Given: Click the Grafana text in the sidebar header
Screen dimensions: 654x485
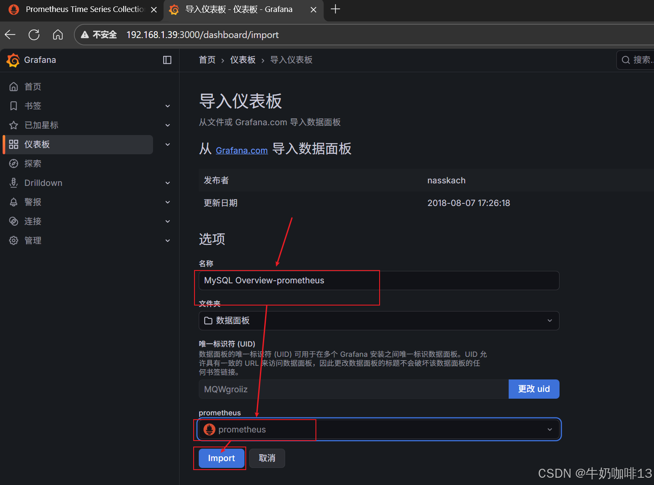Looking at the screenshot, I should 40,60.
